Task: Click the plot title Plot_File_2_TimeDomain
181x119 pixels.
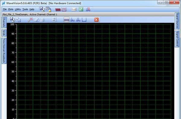Action: (15, 14)
